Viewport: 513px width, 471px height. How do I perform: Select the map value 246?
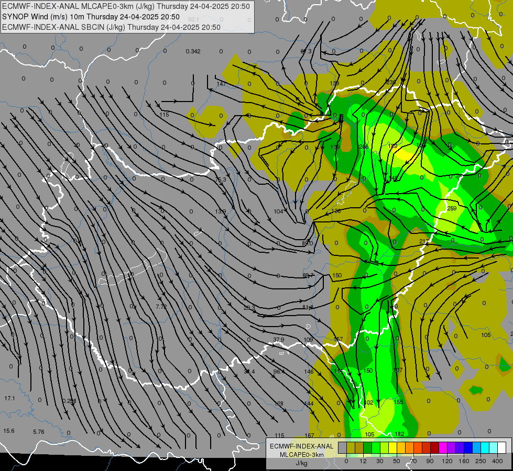364,147
